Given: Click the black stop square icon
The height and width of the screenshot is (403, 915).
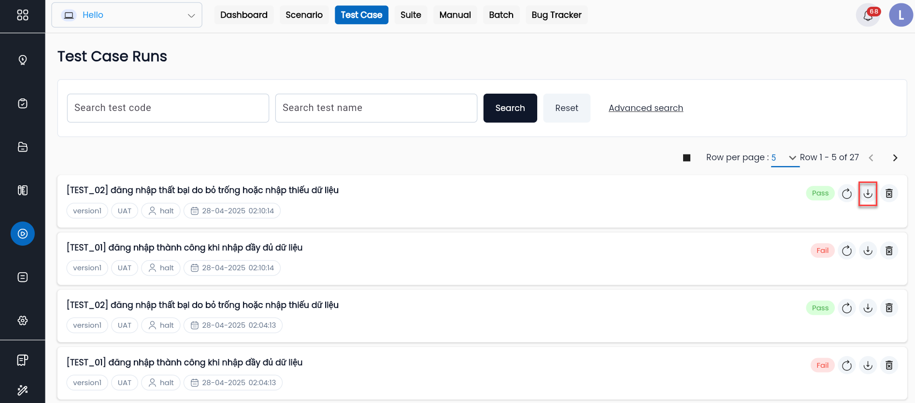Looking at the screenshot, I should pyautogui.click(x=686, y=158).
